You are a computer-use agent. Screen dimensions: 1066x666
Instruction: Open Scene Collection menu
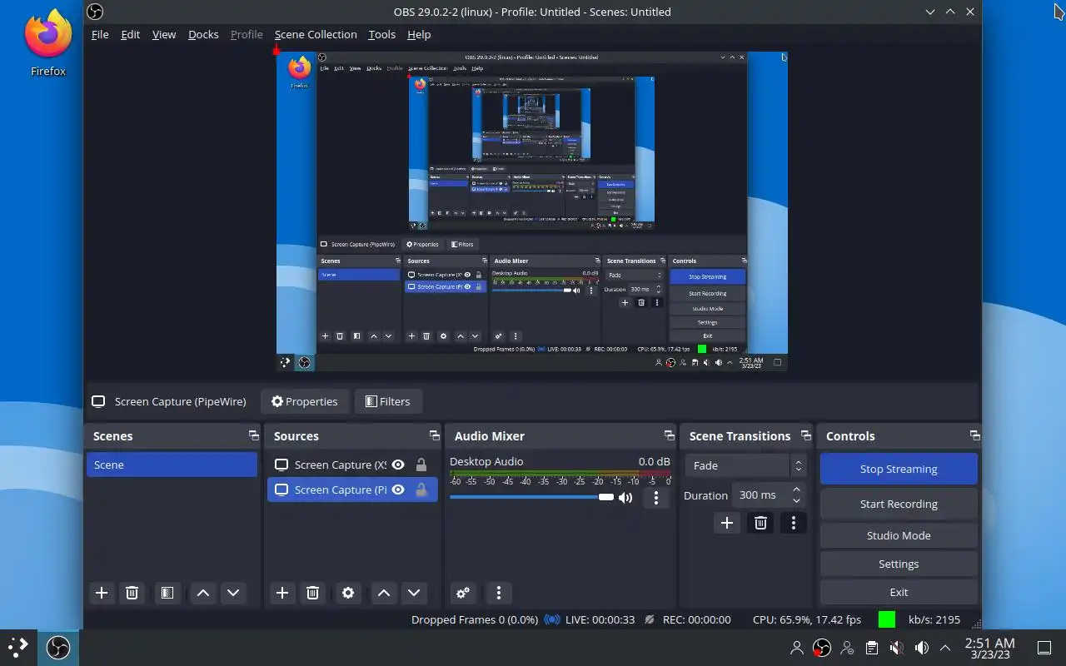point(316,34)
